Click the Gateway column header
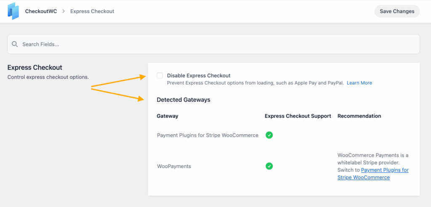The image size is (431, 207). [168, 116]
